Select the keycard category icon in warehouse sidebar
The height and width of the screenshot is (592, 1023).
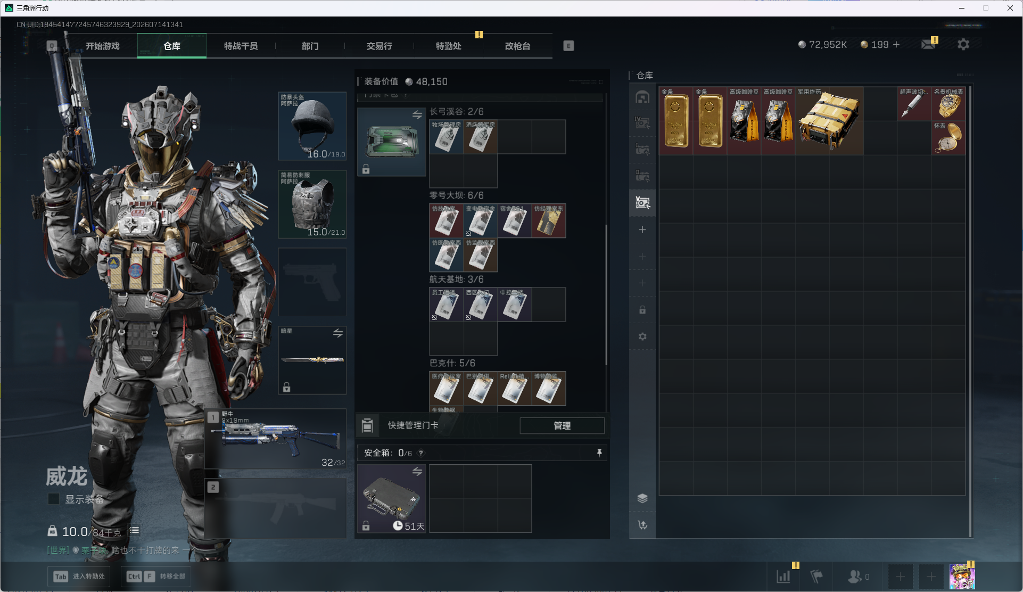click(x=642, y=203)
